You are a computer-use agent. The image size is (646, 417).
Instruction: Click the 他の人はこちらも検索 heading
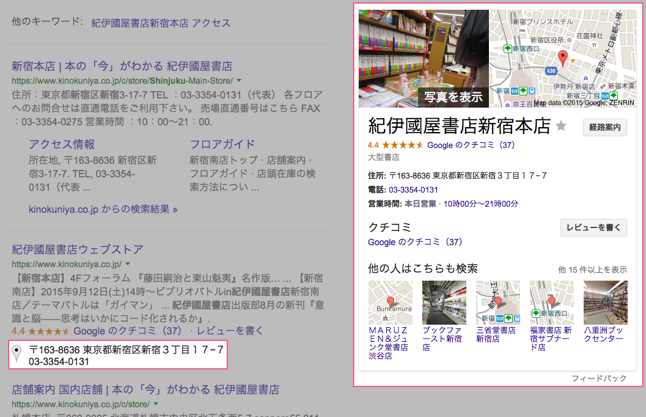423,269
